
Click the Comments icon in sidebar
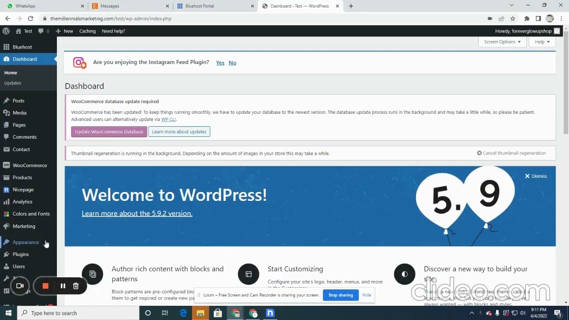coord(6,137)
